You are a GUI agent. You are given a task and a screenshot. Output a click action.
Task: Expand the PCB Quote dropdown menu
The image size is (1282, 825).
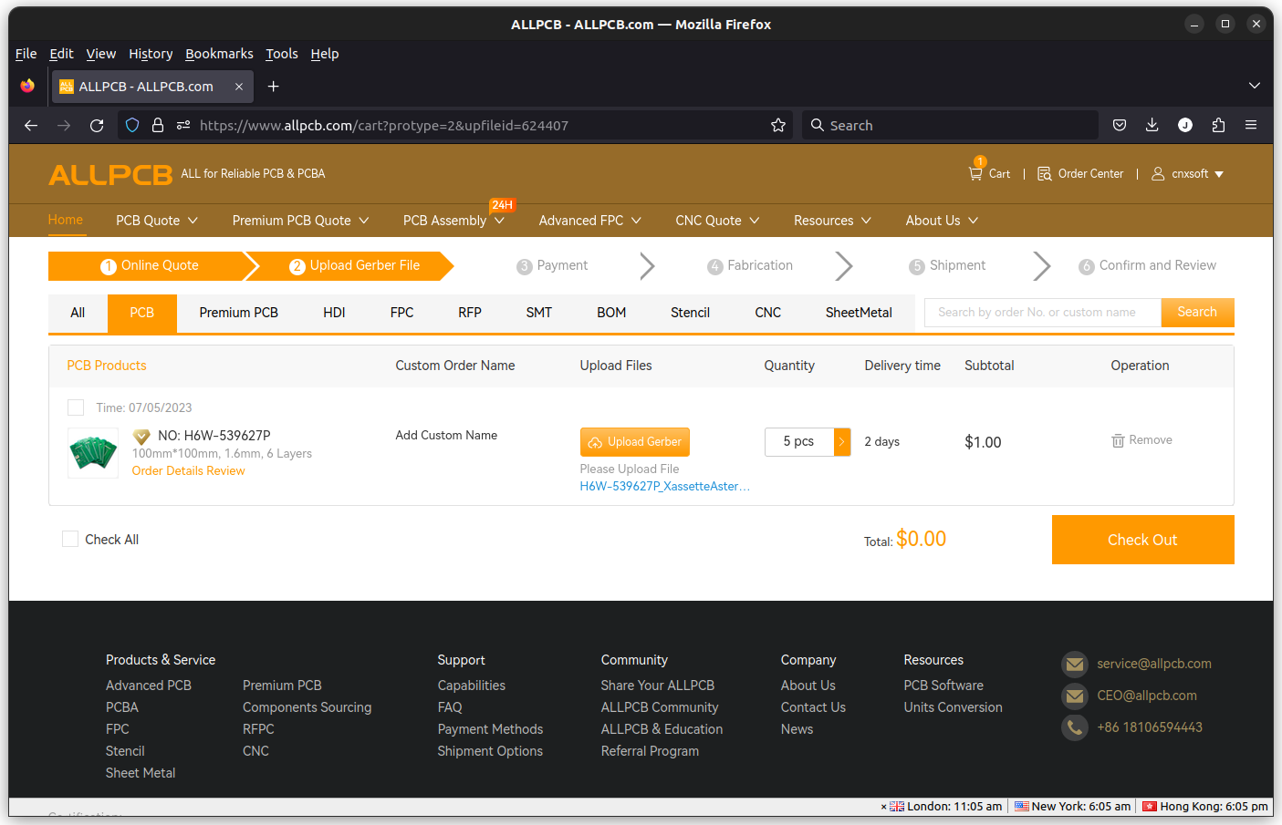(x=157, y=221)
